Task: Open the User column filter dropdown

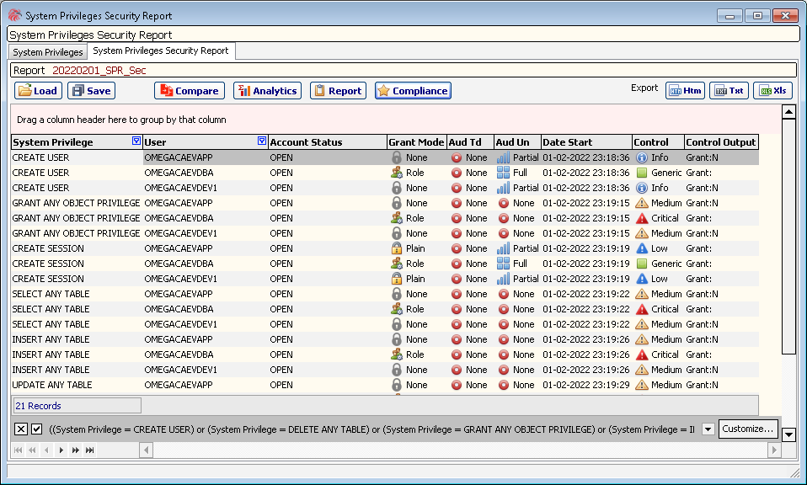Action: [262, 141]
